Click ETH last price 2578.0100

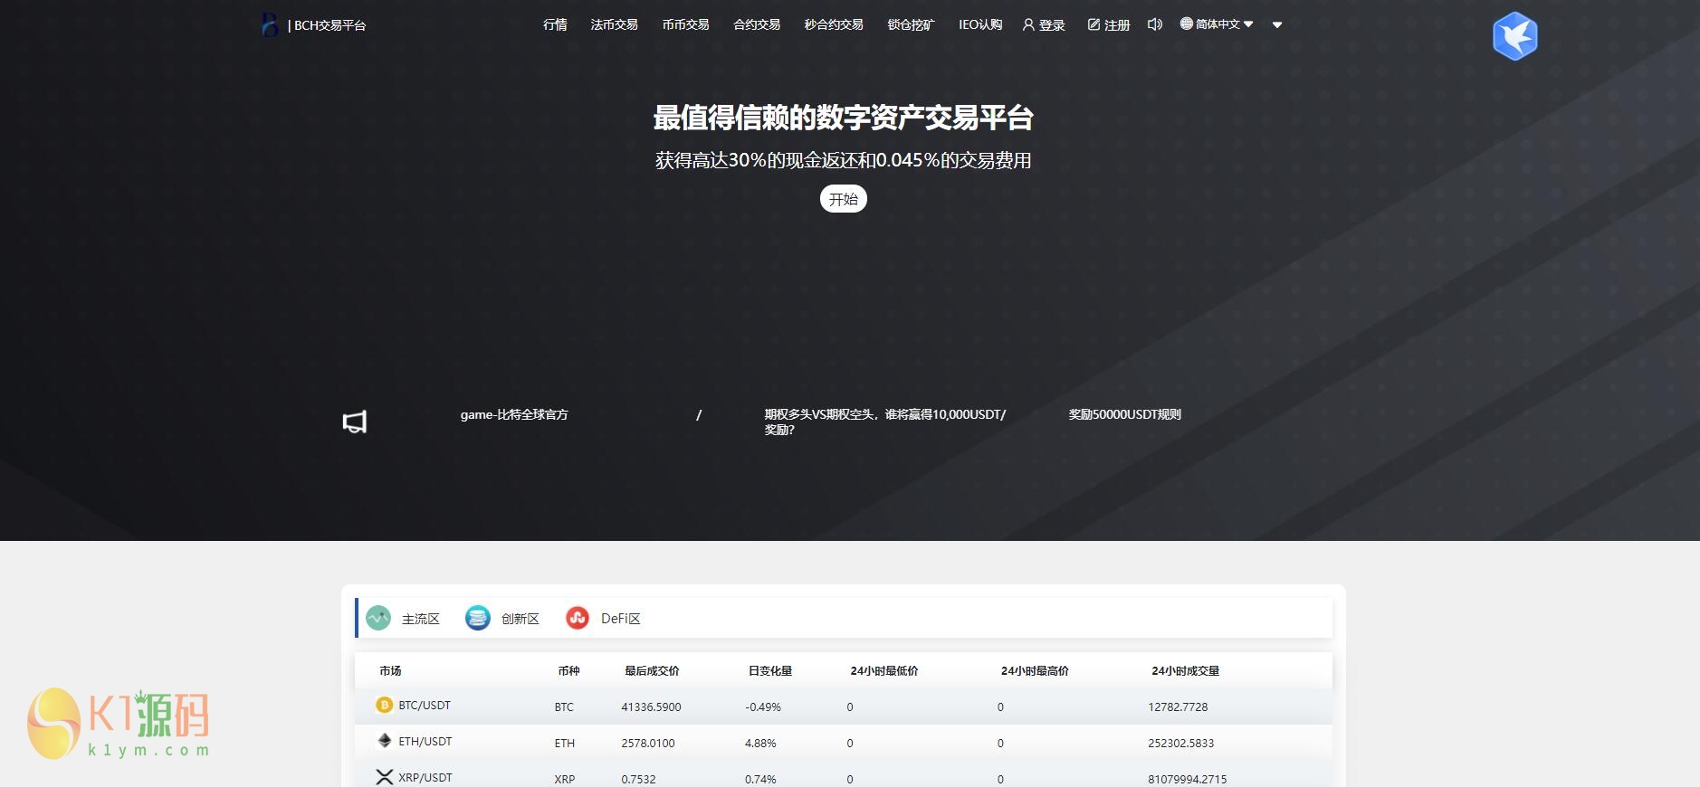(x=648, y=743)
